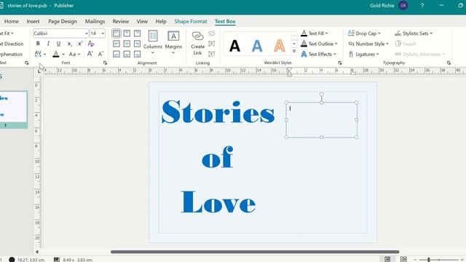
Task: Expand the Font Color arrow
Action: [63, 55]
